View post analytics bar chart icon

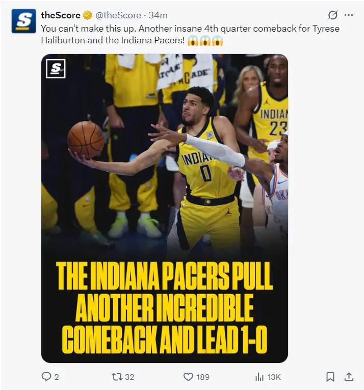(259, 377)
